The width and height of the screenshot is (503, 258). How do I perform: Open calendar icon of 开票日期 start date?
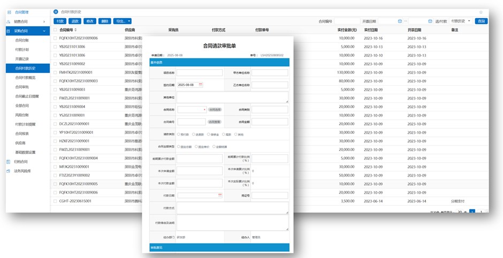pyautogui.click(x=400, y=21)
